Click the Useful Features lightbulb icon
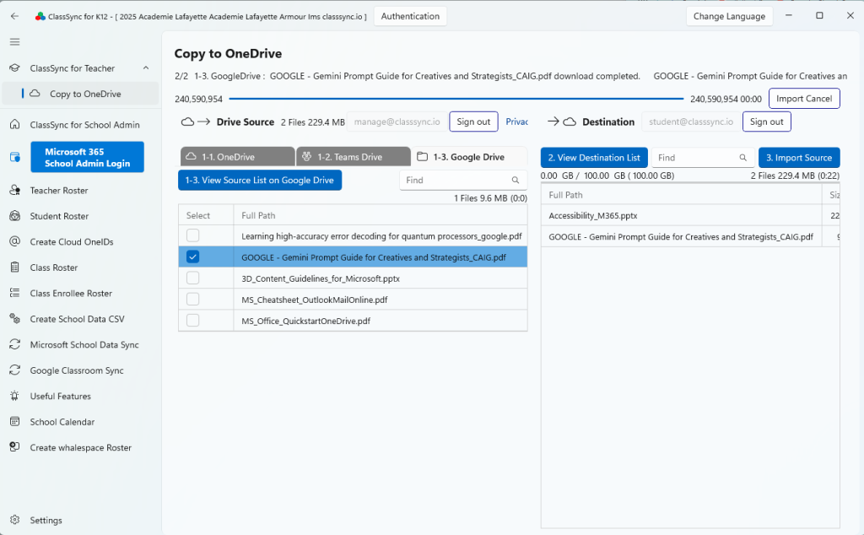This screenshot has width=864, height=535. click(x=15, y=396)
